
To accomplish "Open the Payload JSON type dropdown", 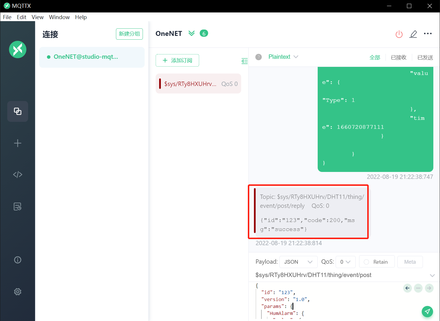I will 299,262.
